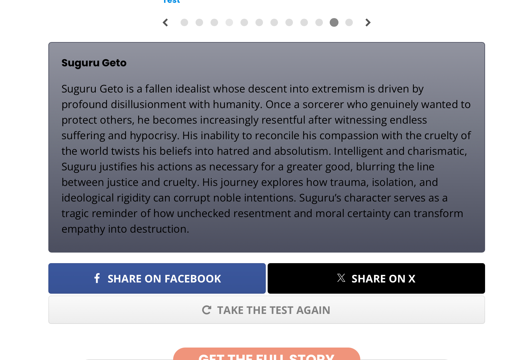
Task: Select the first carousel dot
Action: tap(184, 22)
